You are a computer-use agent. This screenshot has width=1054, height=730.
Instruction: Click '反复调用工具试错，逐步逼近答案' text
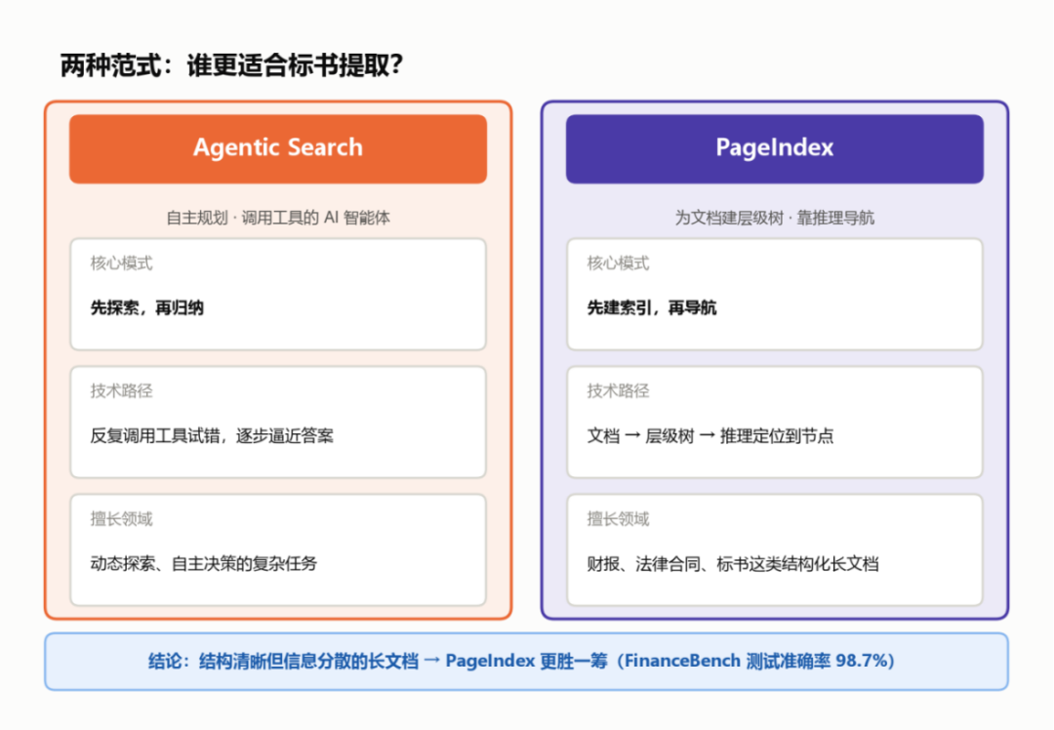(x=212, y=435)
